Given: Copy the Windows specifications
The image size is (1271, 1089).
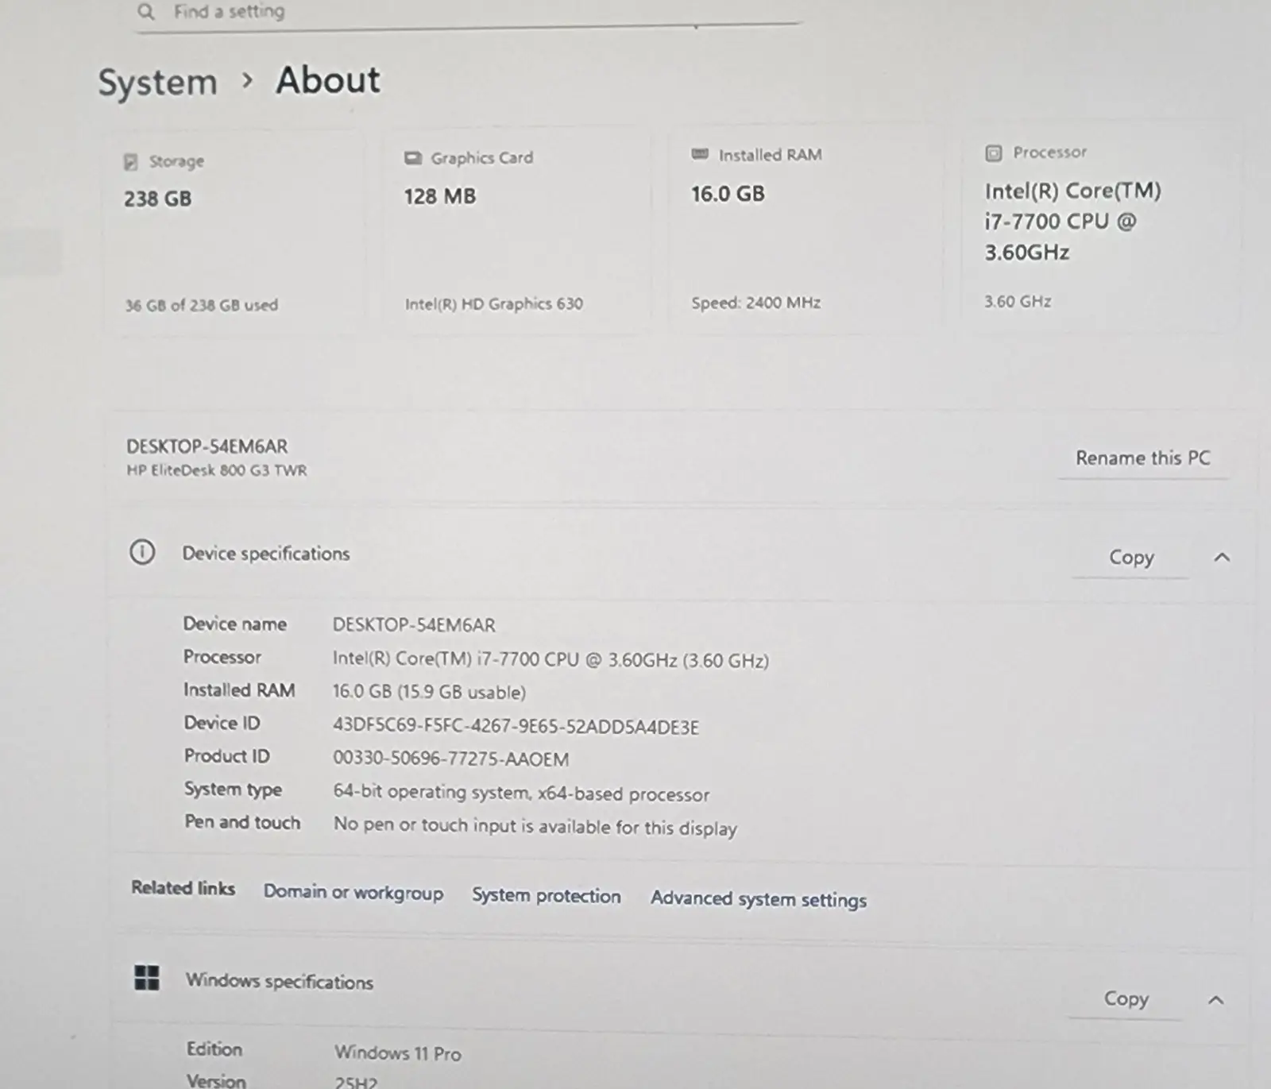Looking at the screenshot, I should (1126, 998).
